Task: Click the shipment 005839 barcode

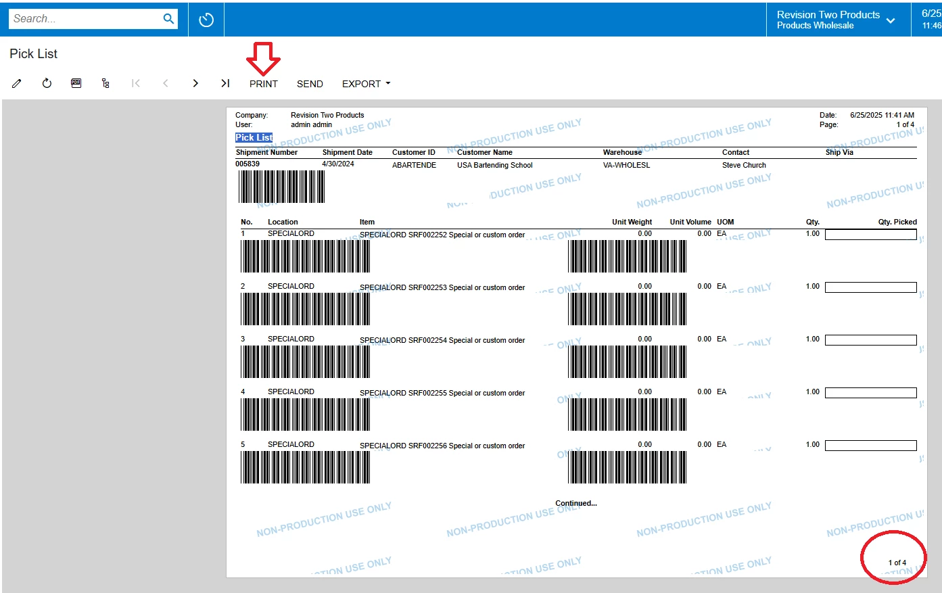Action: tap(281, 187)
